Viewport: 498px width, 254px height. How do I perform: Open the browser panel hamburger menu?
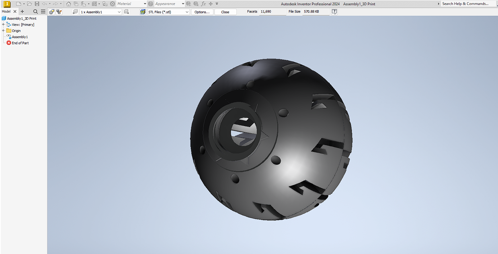pyautogui.click(x=43, y=11)
